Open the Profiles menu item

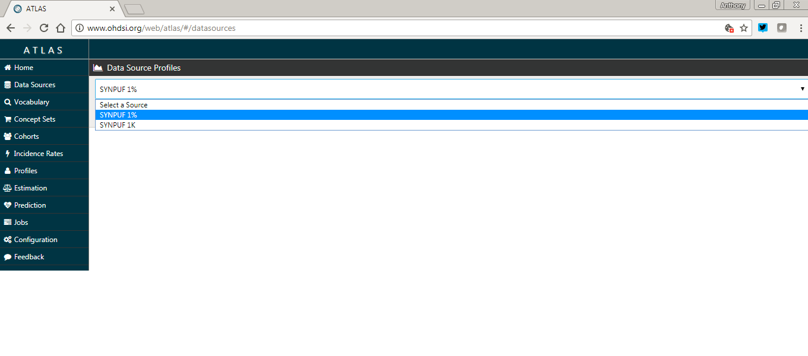[26, 171]
